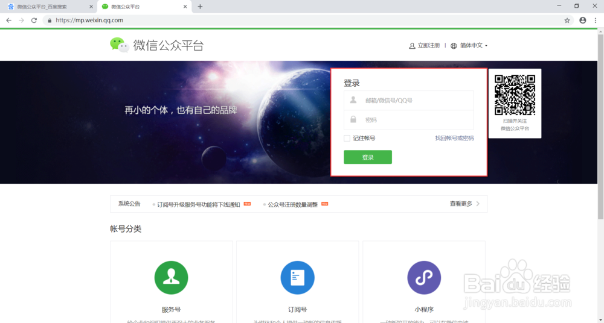Screen dimensions: 604x323
Task: Restore down the browser window
Action: 577,6
